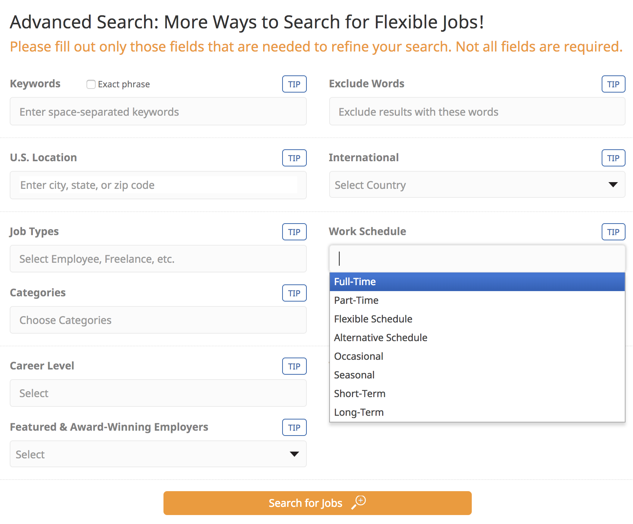Image resolution: width=633 pixels, height=524 pixels.
Task: Open the TIP next to Exclude Words
Action: [x=613, y=84]
